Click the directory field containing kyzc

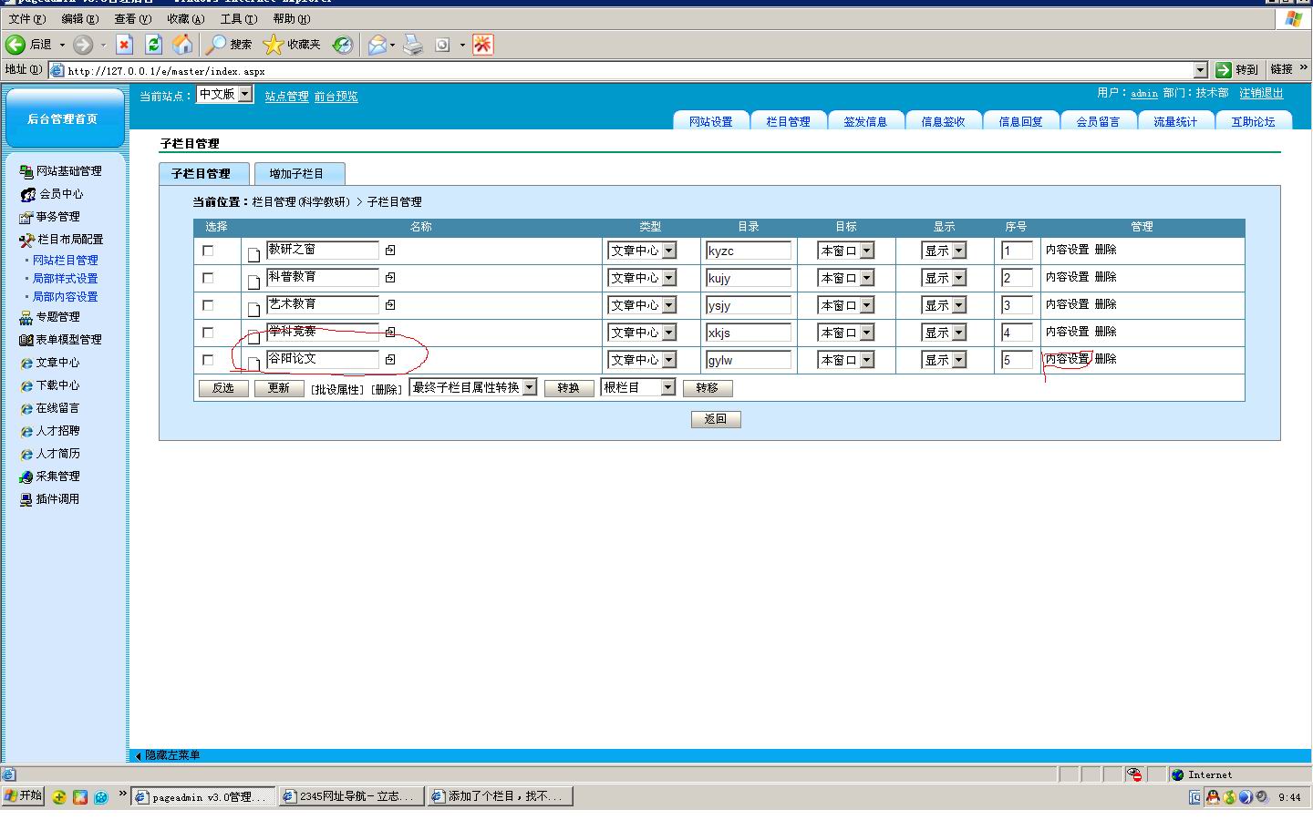pyautogui.click(x=748, y=251)
